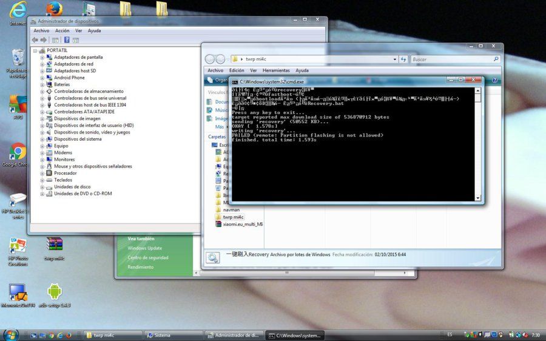Click the cmd window scroll down arrow
Image resolution: width=546 pixels, height=341 pixels.
478,198
